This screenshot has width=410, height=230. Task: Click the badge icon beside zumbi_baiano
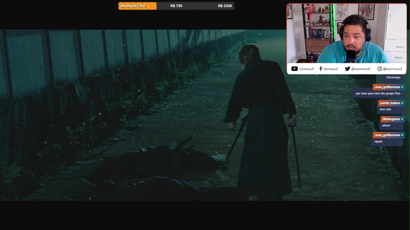(402, 103)
